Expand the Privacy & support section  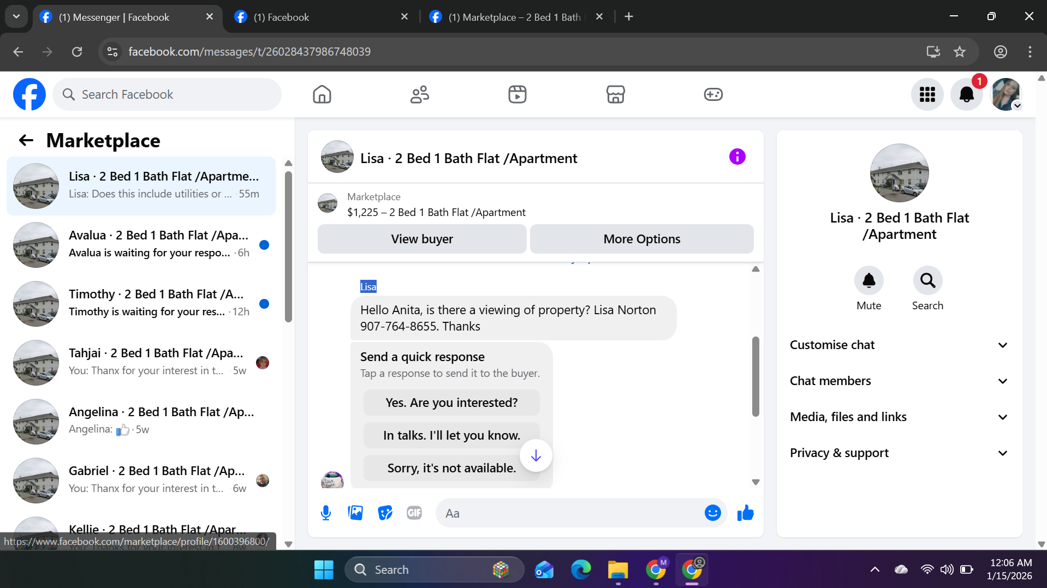click(x=899, y=453)
